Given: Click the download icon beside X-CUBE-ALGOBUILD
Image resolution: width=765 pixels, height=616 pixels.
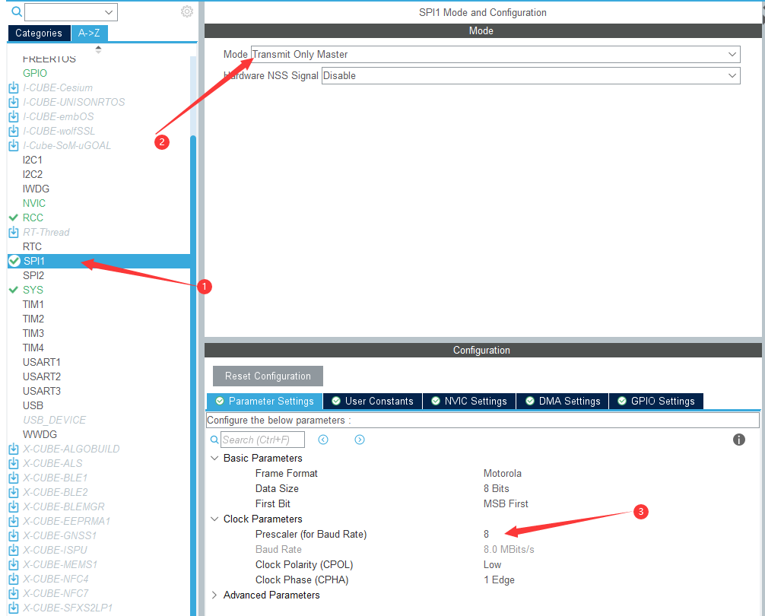Looking at the screenshot, I should coord(14,449).
